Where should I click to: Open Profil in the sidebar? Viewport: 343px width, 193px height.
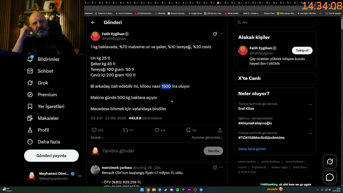(38, 130)
